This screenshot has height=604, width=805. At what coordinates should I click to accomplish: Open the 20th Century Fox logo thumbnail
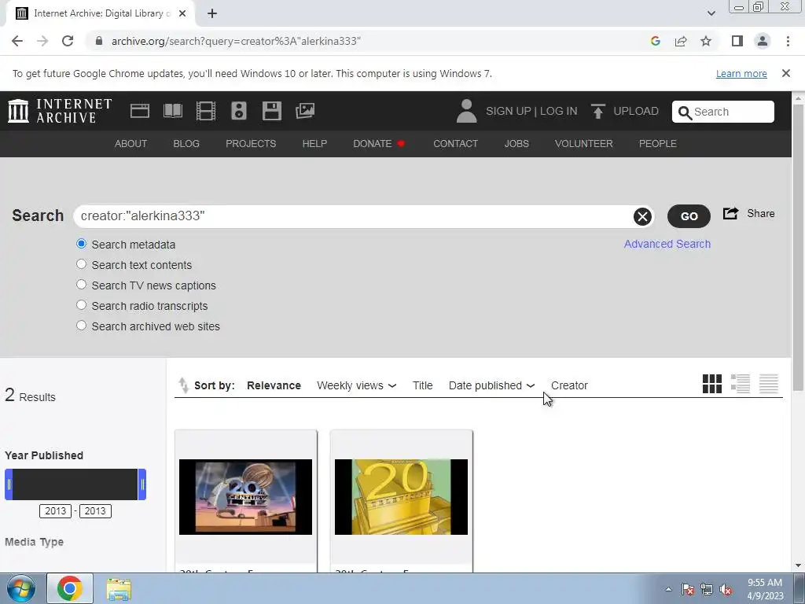coord(245,497)
